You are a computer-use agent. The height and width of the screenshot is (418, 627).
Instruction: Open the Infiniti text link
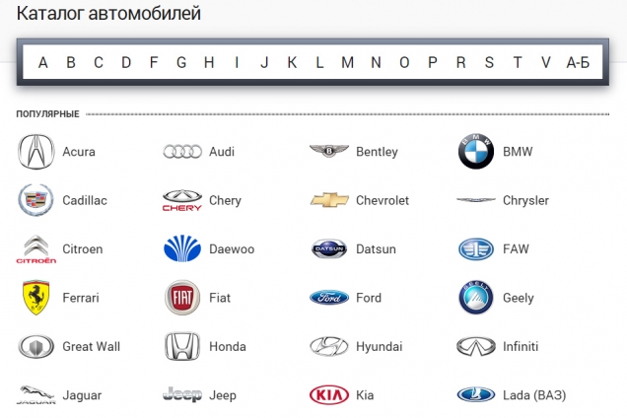point(521,346)
